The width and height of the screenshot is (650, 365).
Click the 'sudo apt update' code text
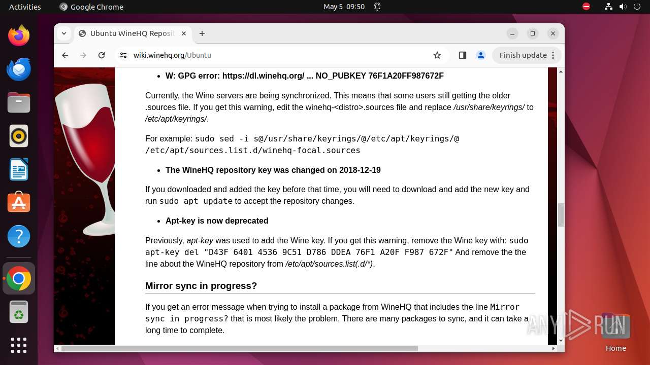(196, 201)
